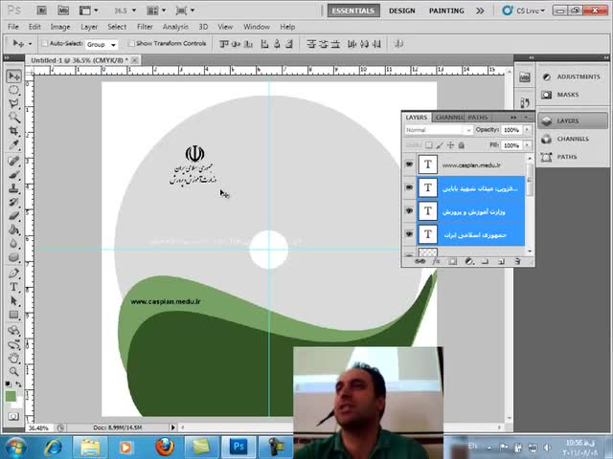Select the Rectangle shape tool
The height and width of the screenshot is (459, 613).
[13, 315]
